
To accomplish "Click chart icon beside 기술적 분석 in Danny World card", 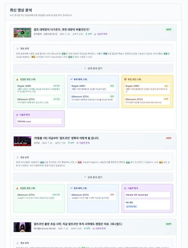I will 94,228.
